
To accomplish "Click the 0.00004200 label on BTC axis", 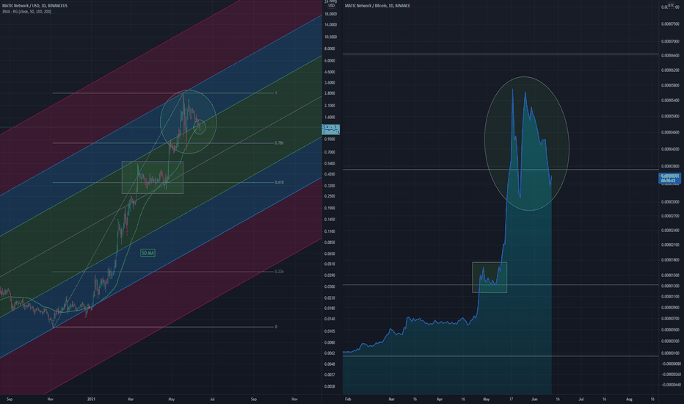I will coord(671,149).
